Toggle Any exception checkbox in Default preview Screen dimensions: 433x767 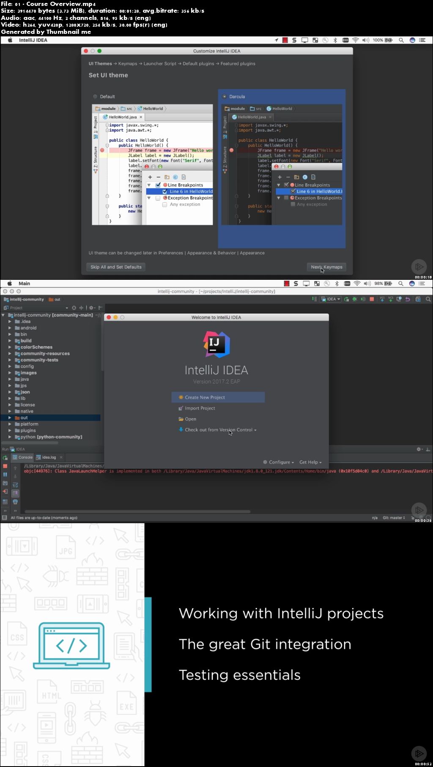(x=165, y=204)
